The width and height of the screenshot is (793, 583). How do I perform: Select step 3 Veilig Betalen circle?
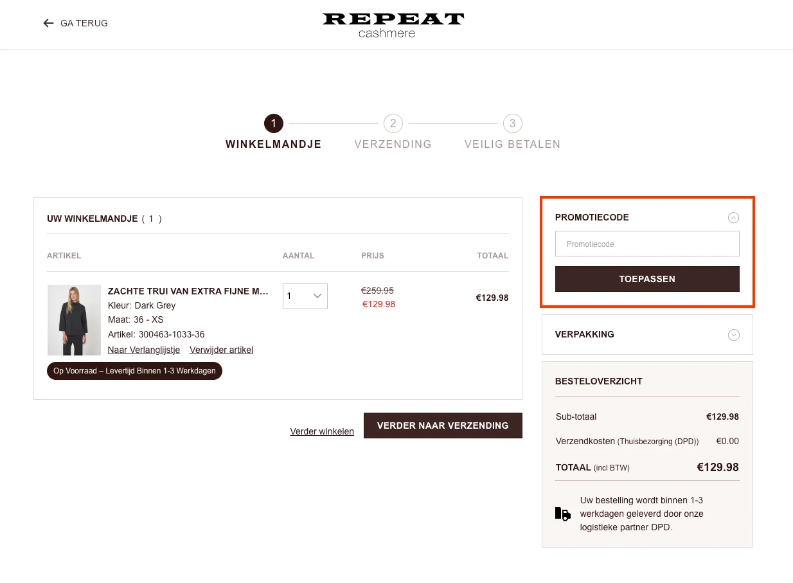point(512,123)
